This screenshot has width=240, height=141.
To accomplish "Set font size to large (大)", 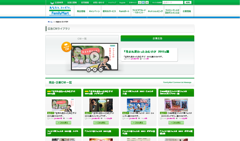I will click(x=147, y=3).
